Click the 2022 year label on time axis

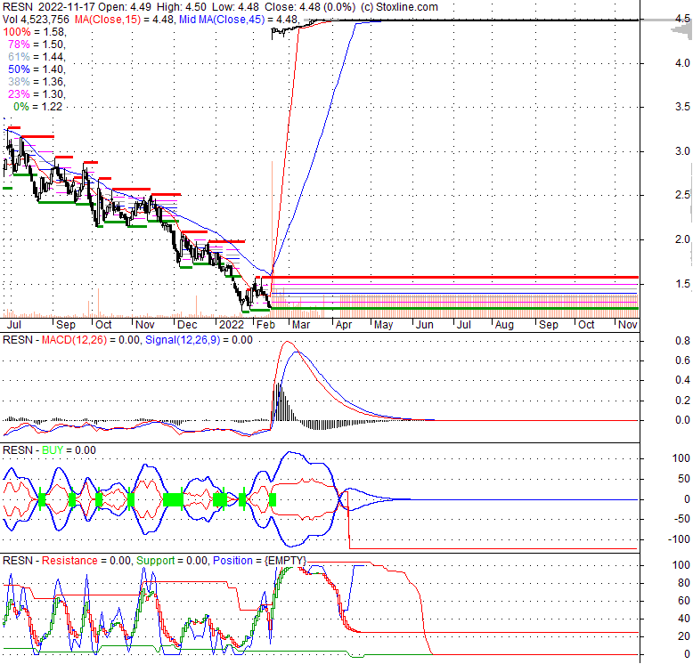pos(231,325)
